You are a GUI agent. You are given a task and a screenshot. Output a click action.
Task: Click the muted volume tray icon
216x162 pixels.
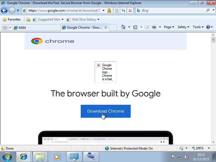click(x=186, y=157)
